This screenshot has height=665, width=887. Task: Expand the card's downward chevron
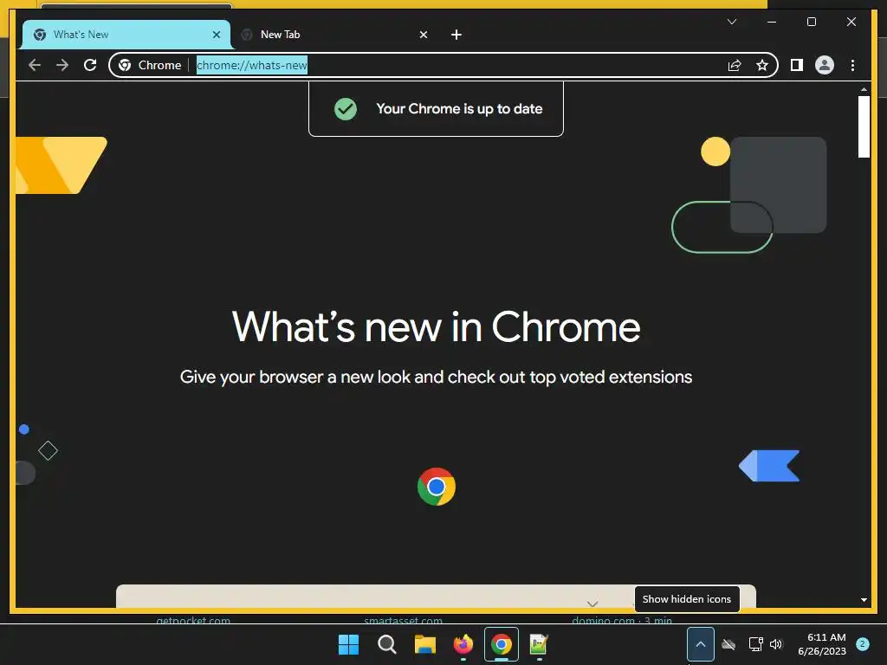592,604
